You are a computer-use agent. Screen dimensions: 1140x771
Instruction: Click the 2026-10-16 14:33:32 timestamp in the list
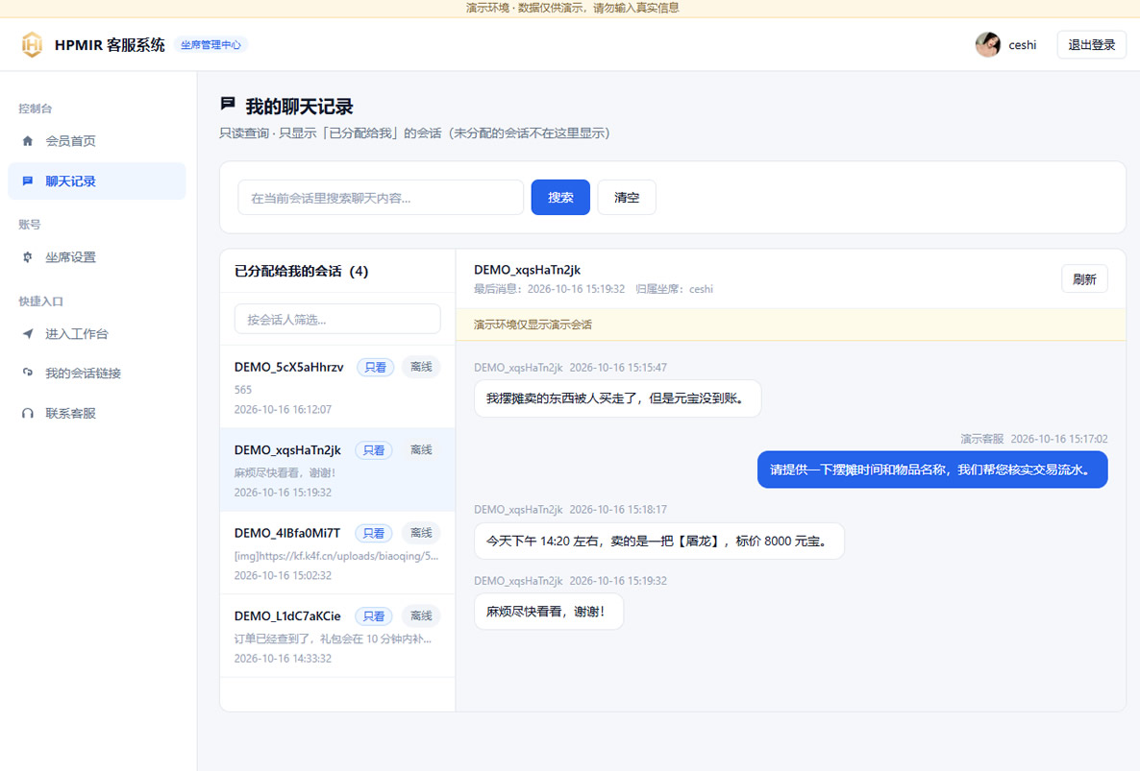click(283, 659)
